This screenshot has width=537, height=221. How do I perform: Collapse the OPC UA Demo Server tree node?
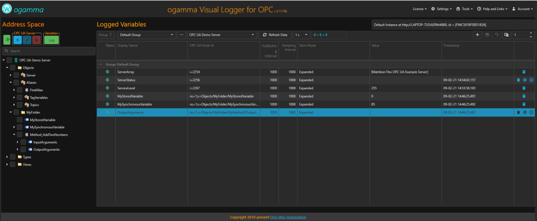click(3, 60)
